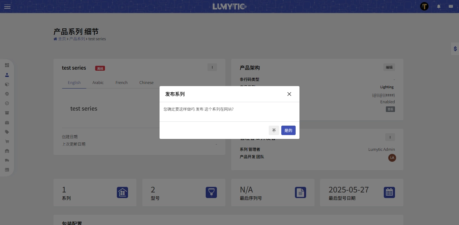Viewport: 459px width, 225px height.
Task: Open the shopping cart icon in the sidebar
Action: pyautogui.click(x=7, y=141)
